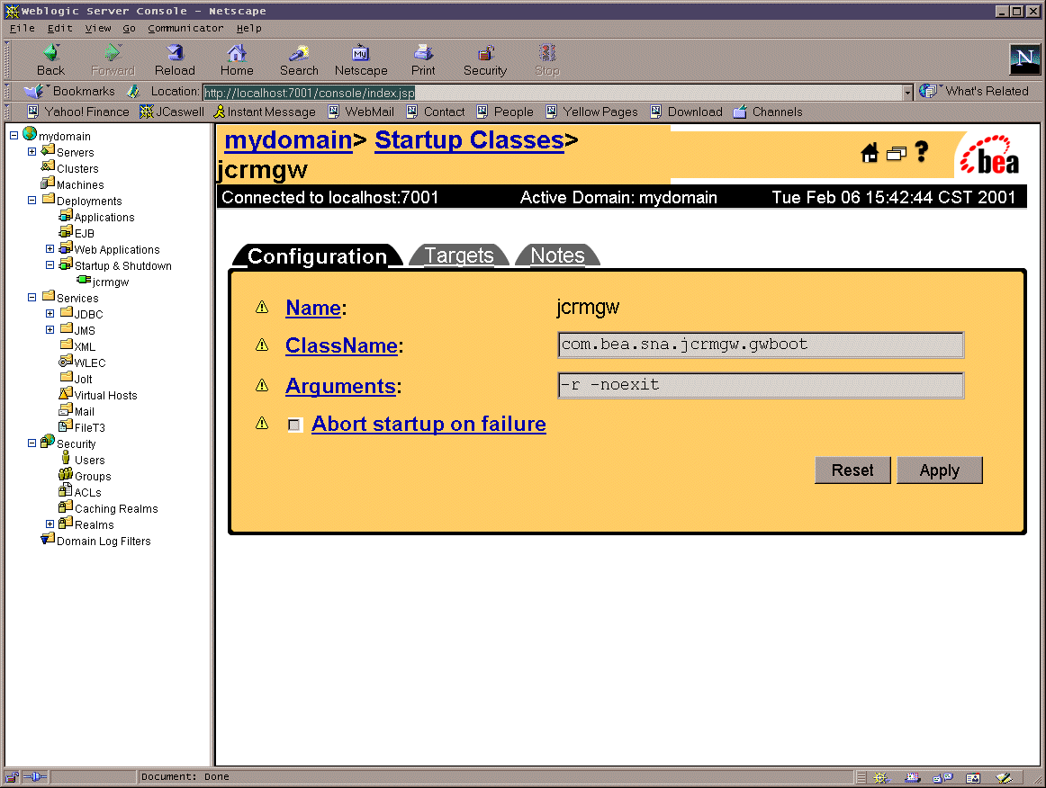Click the Arguments input field

[x=761, y=385]
